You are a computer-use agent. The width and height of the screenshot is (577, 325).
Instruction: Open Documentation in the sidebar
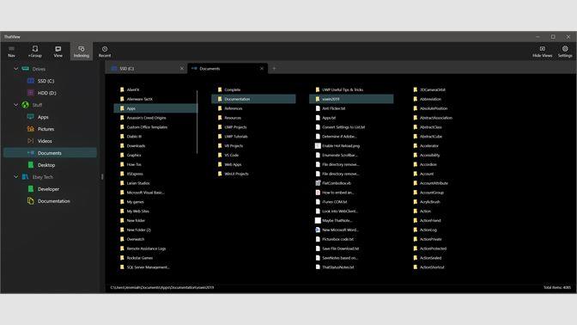50,201
